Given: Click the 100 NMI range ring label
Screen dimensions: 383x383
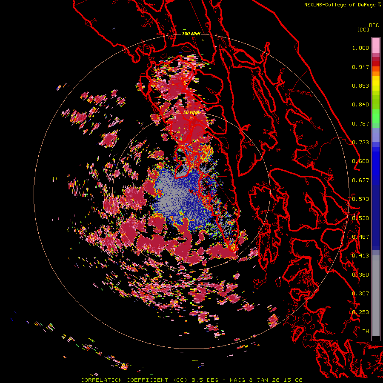Looking at the screenshot, I should point(191,34).
